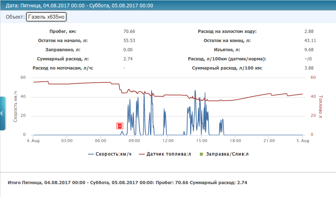Click the 09:00 label on time axis
Screen dimensions: 336x197
click(x=134, y=141)
